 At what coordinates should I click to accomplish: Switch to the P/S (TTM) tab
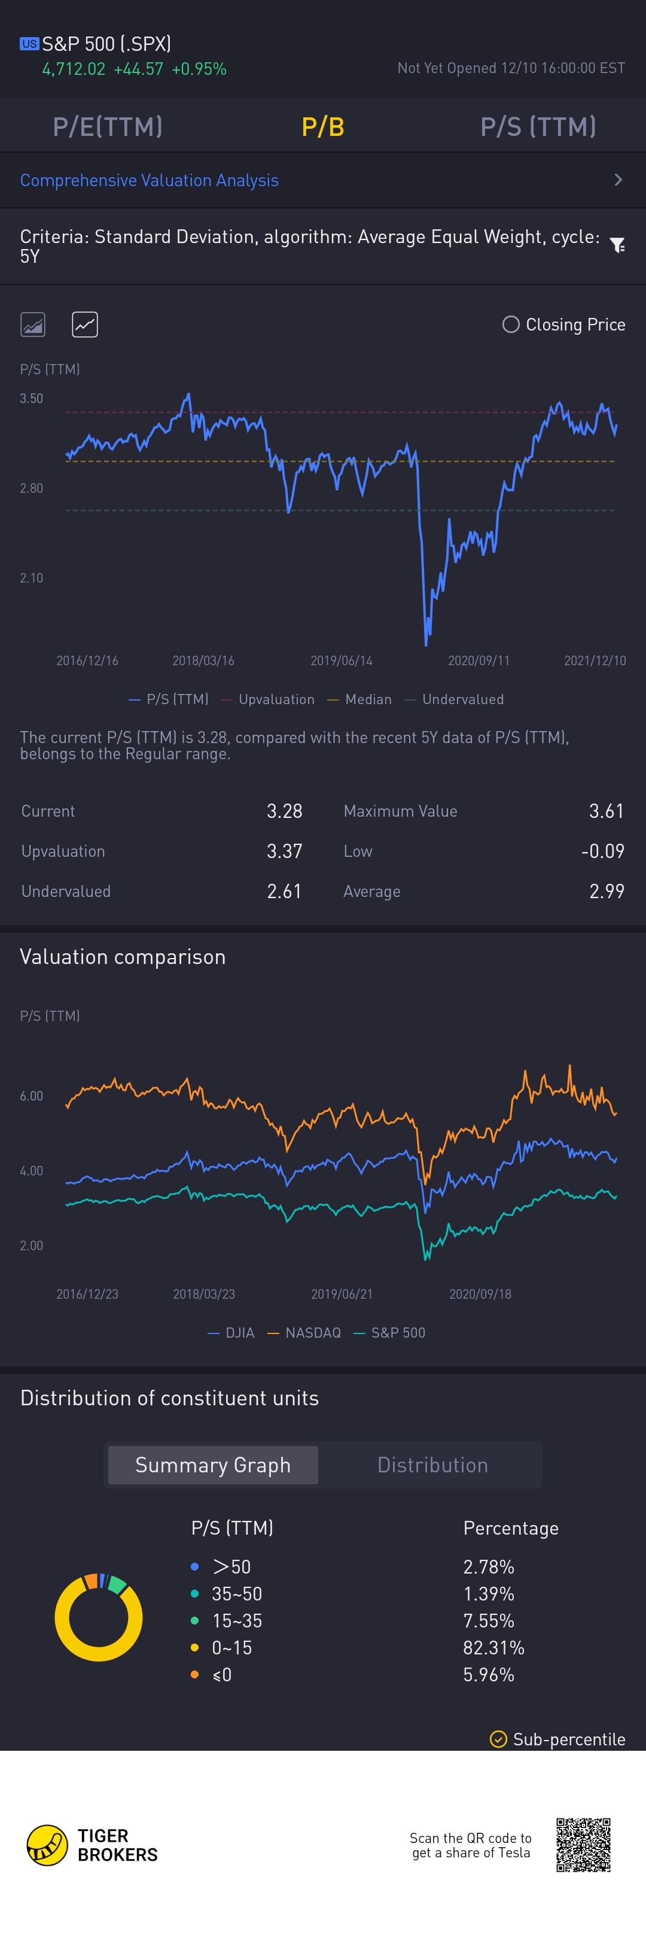(538, 126)
